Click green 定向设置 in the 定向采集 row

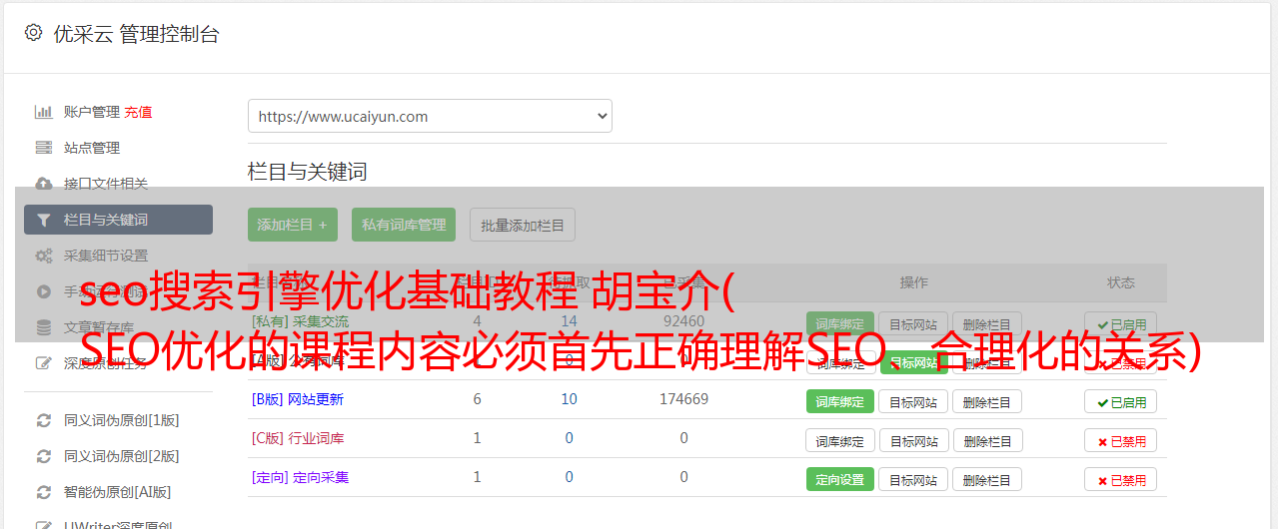point(840,479)
